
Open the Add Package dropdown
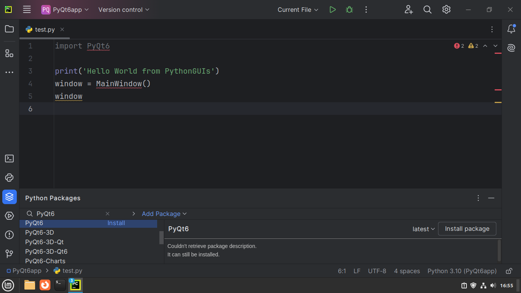[x=164, y=214]
